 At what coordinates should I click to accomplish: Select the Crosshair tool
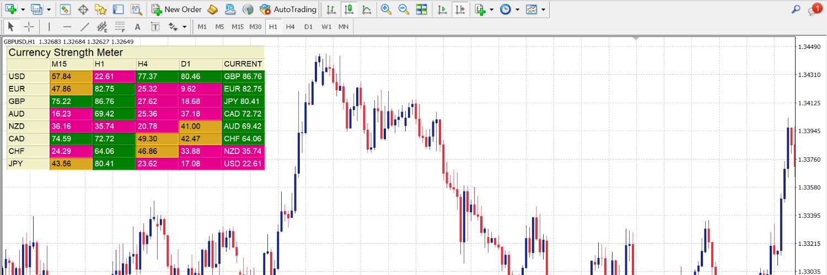[29, 26]
